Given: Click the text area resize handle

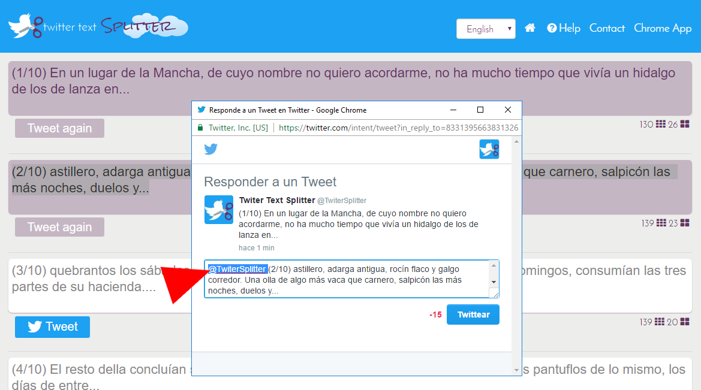Looking at the screenshot, I should tap(495, 294).
